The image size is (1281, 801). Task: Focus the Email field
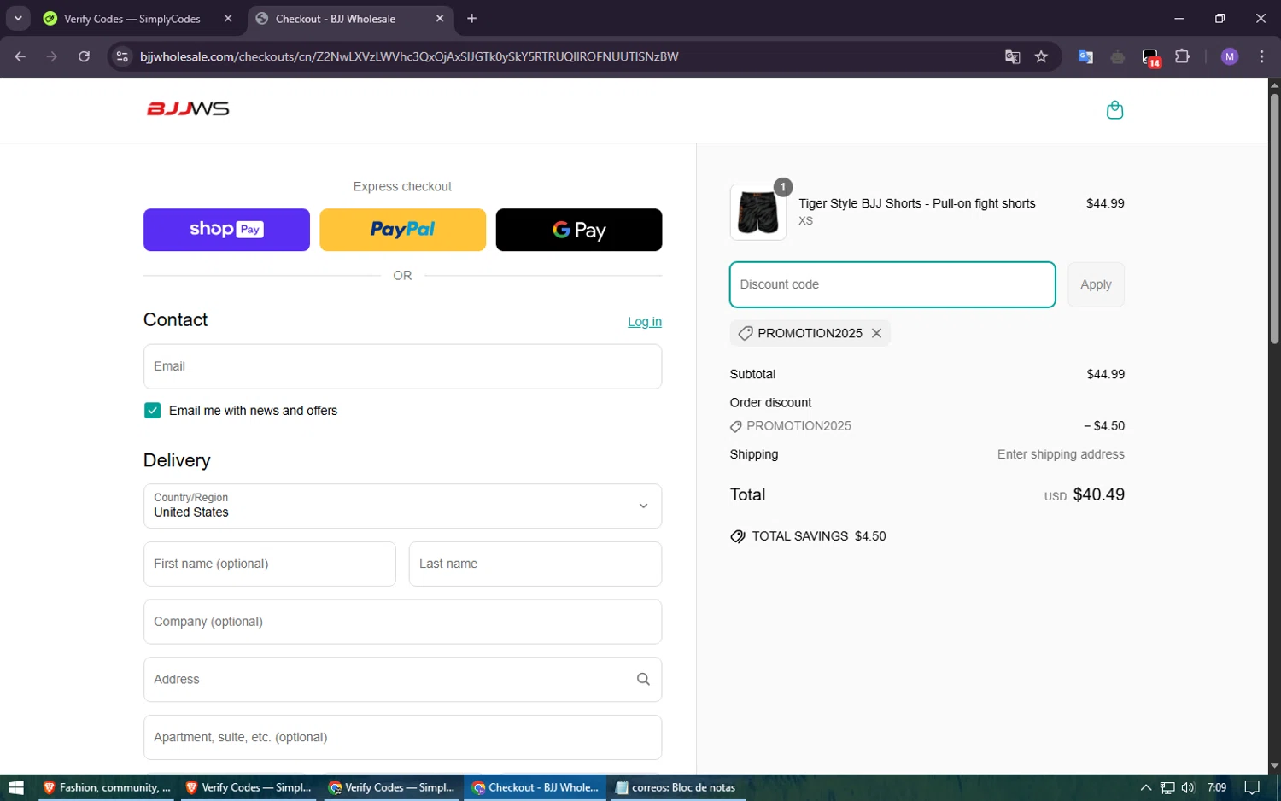[x=402, y=366]
